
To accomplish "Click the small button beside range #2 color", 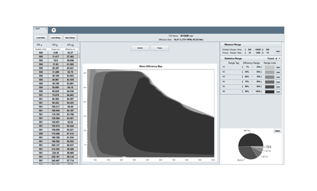I will click(278, 72).
